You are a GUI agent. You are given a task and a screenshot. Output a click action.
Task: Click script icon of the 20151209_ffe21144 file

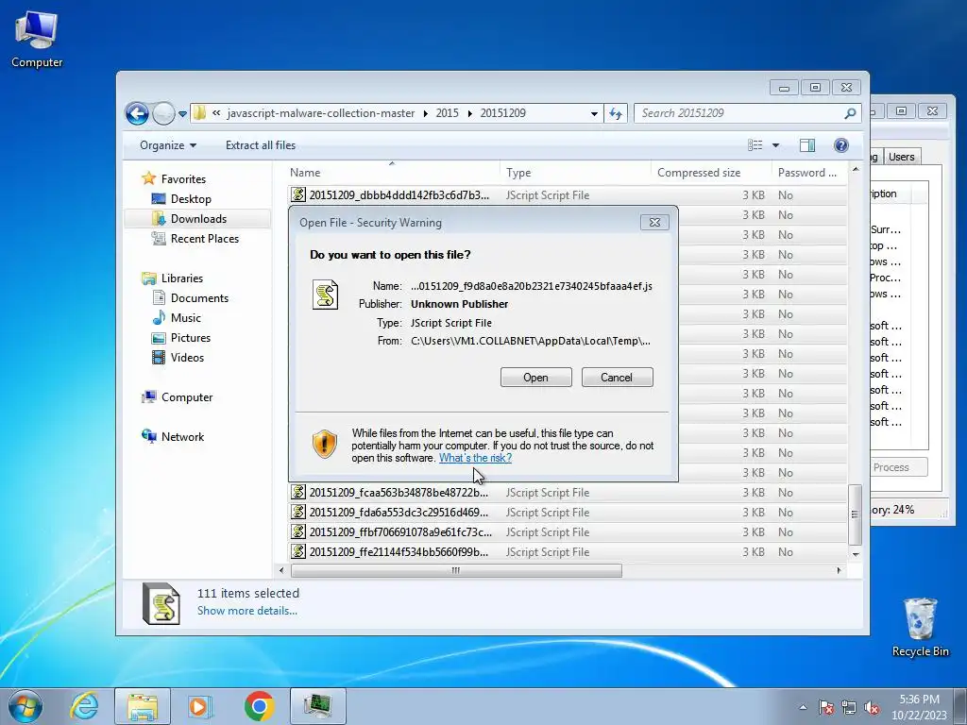click(298, 551)
